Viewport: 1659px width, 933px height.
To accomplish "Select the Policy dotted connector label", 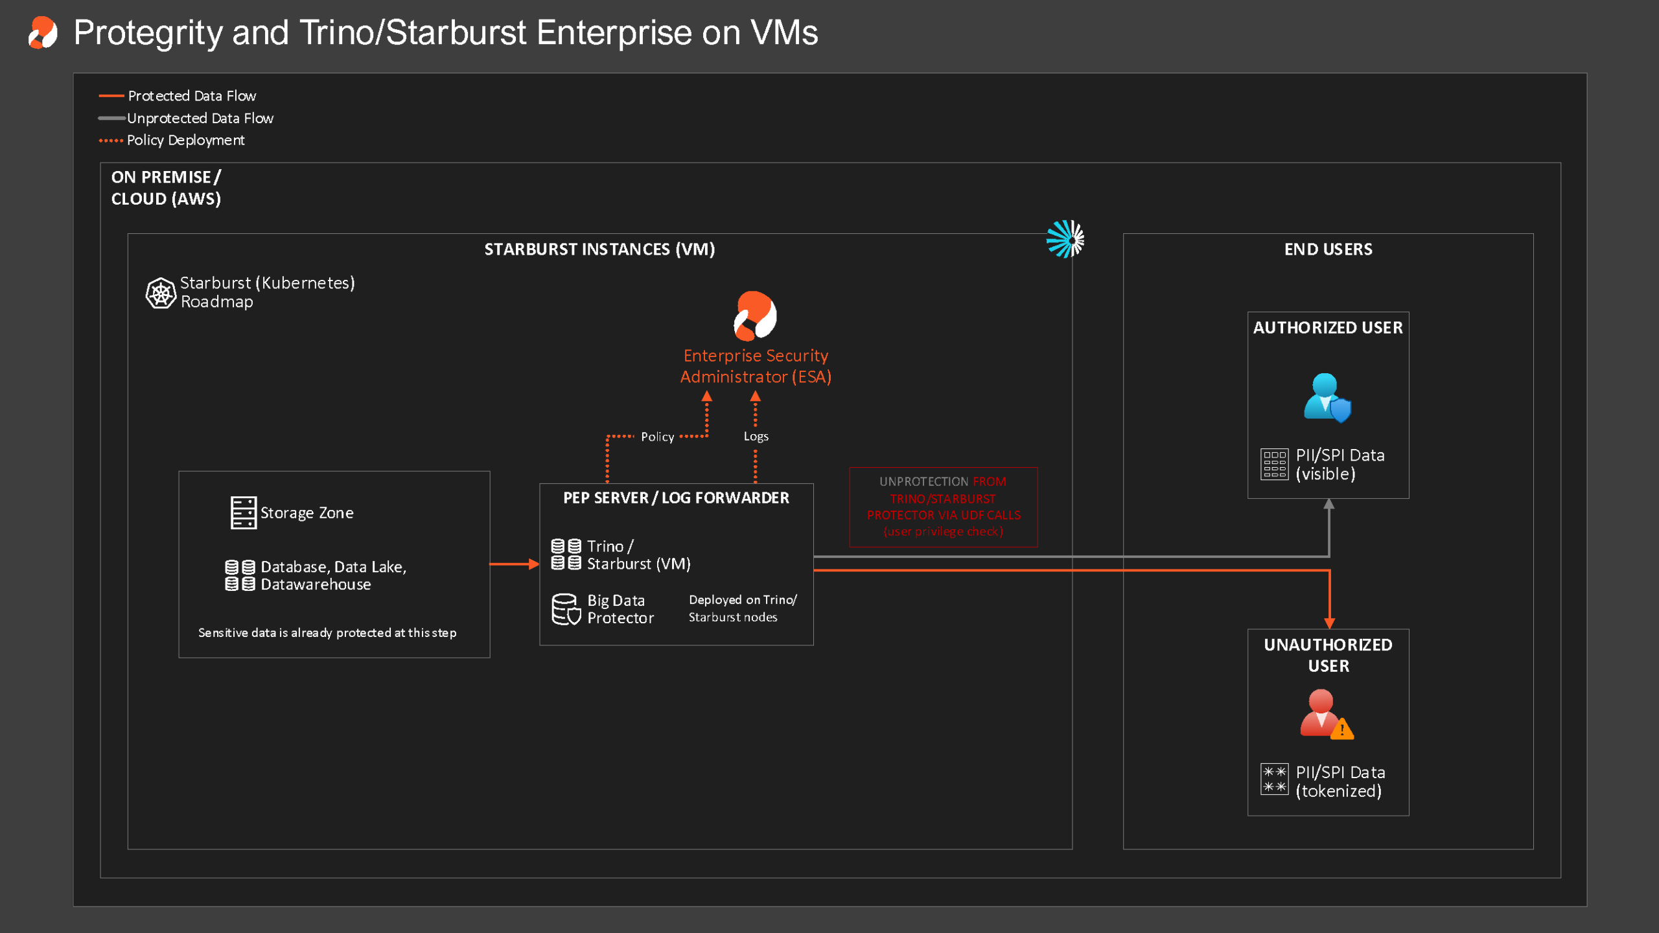I will [657, 437].
